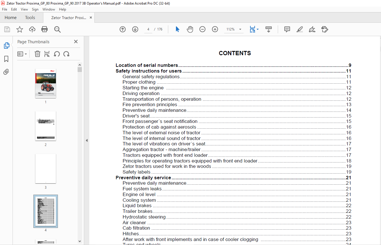381x245 pixels.
Task: Click the upload to cloud icon
Action: [x=32, y=29]
